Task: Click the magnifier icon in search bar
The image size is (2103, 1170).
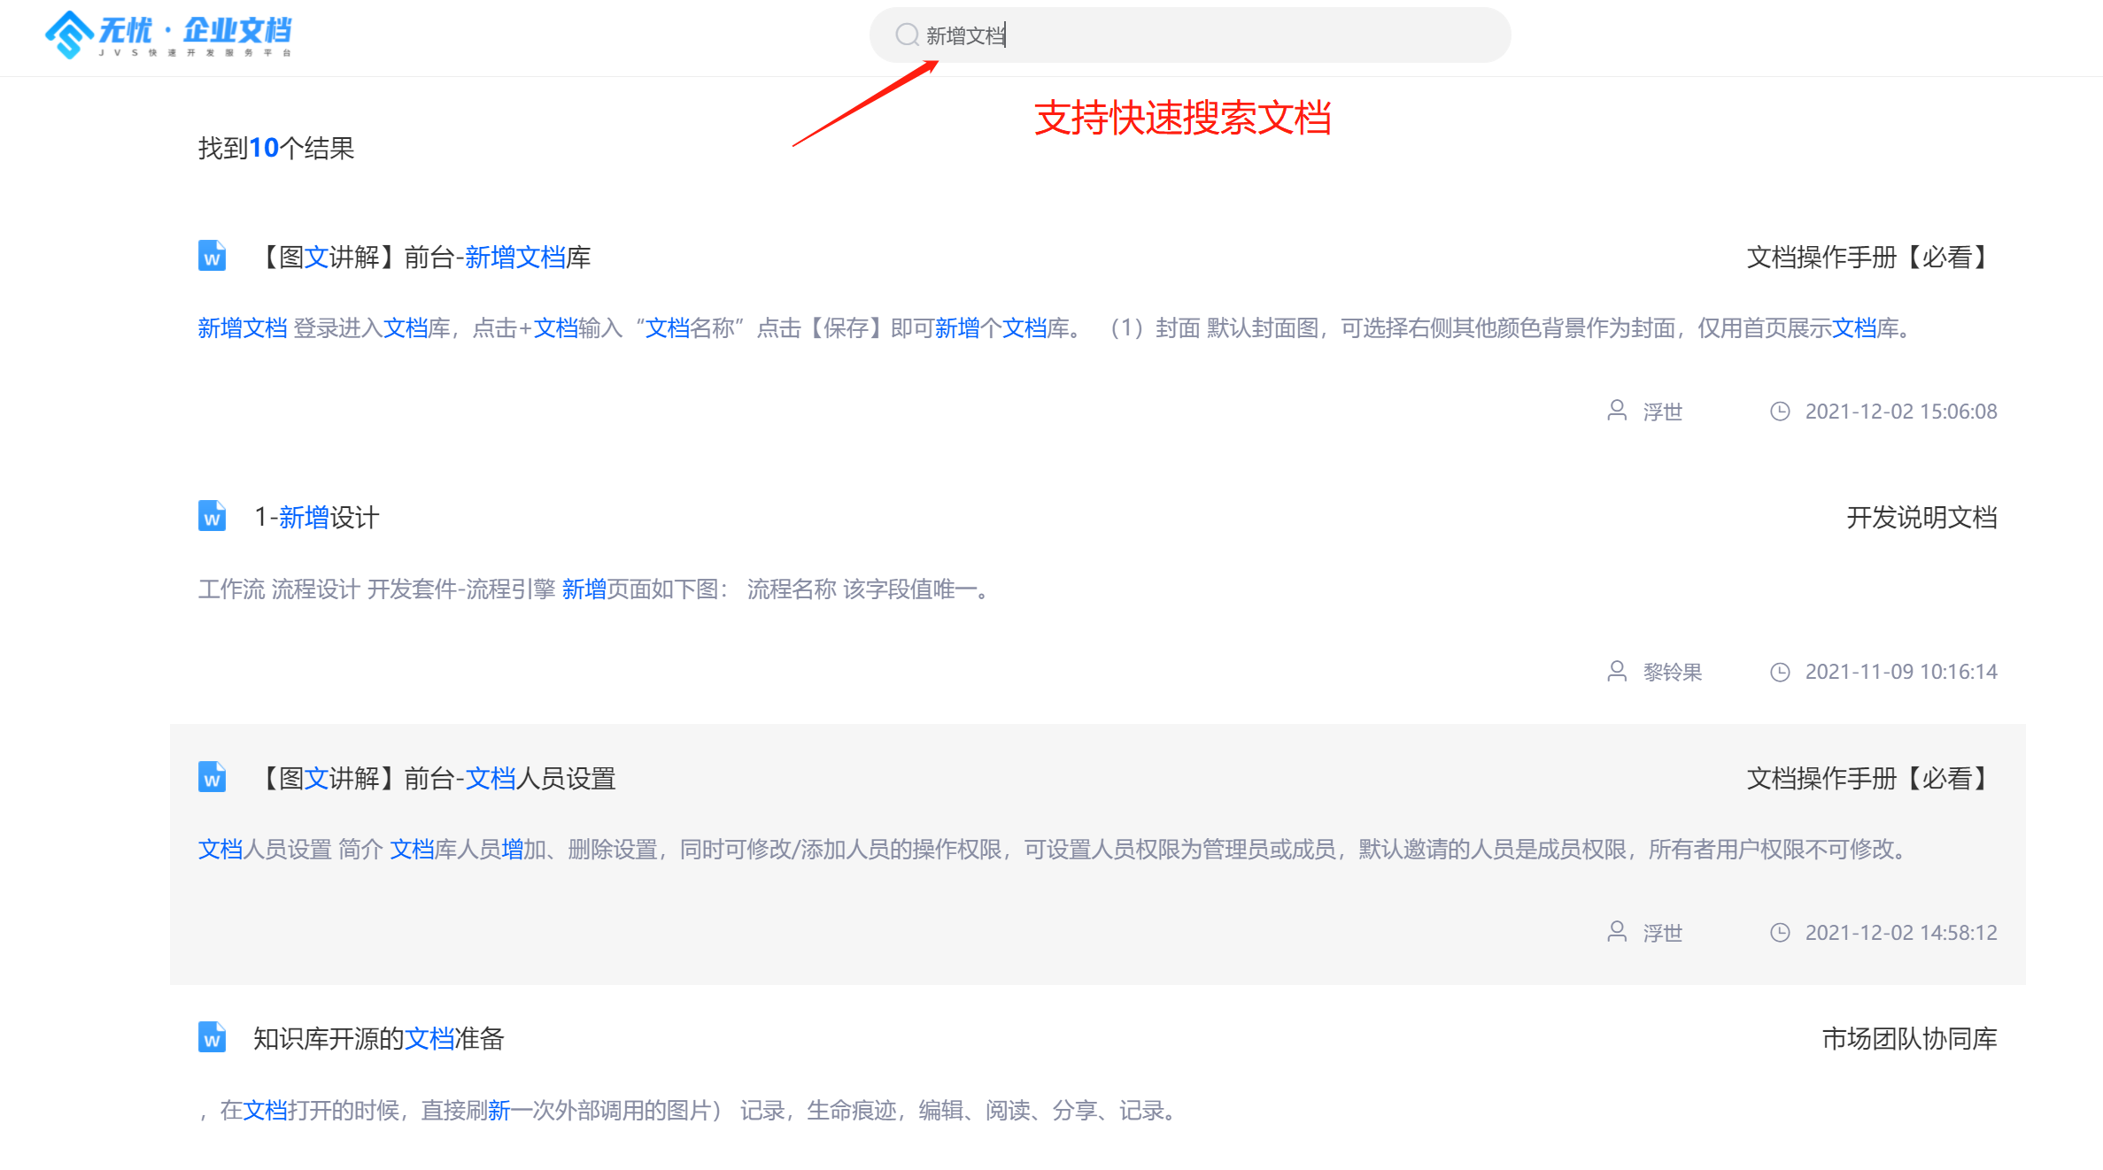Action: click(x=907, y=35)
